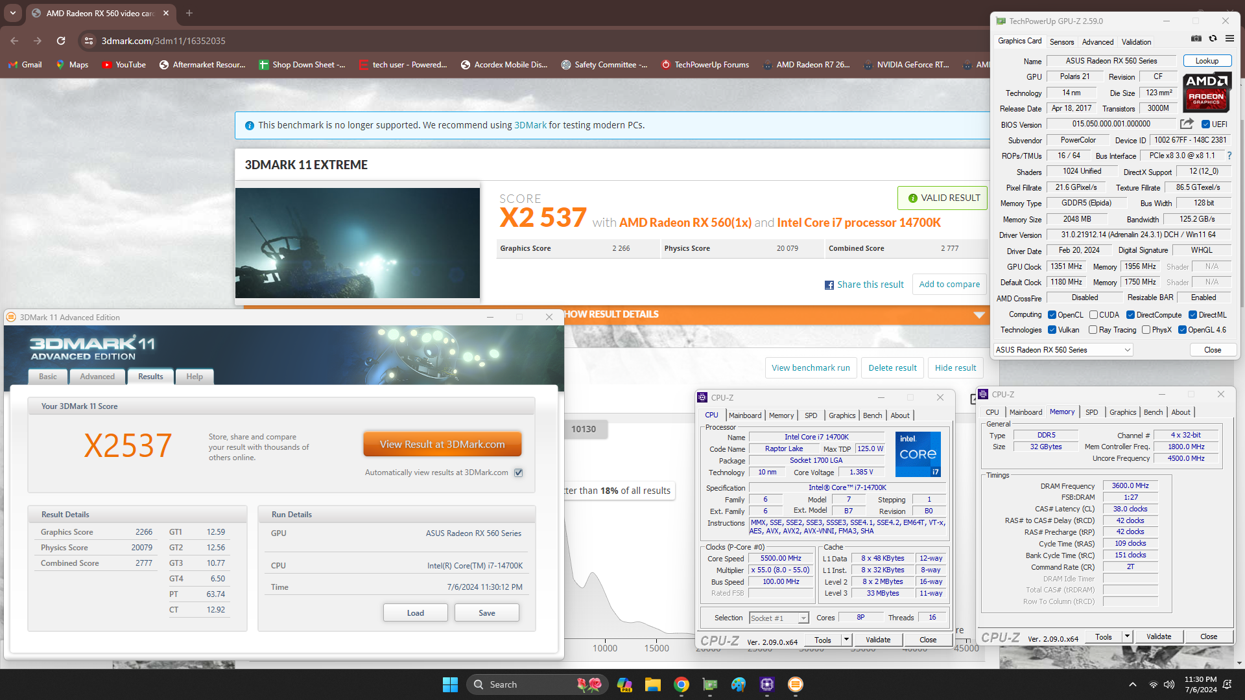Click the Load button in 3DMark 11
1245x700 pixels.
coord(415,613)
